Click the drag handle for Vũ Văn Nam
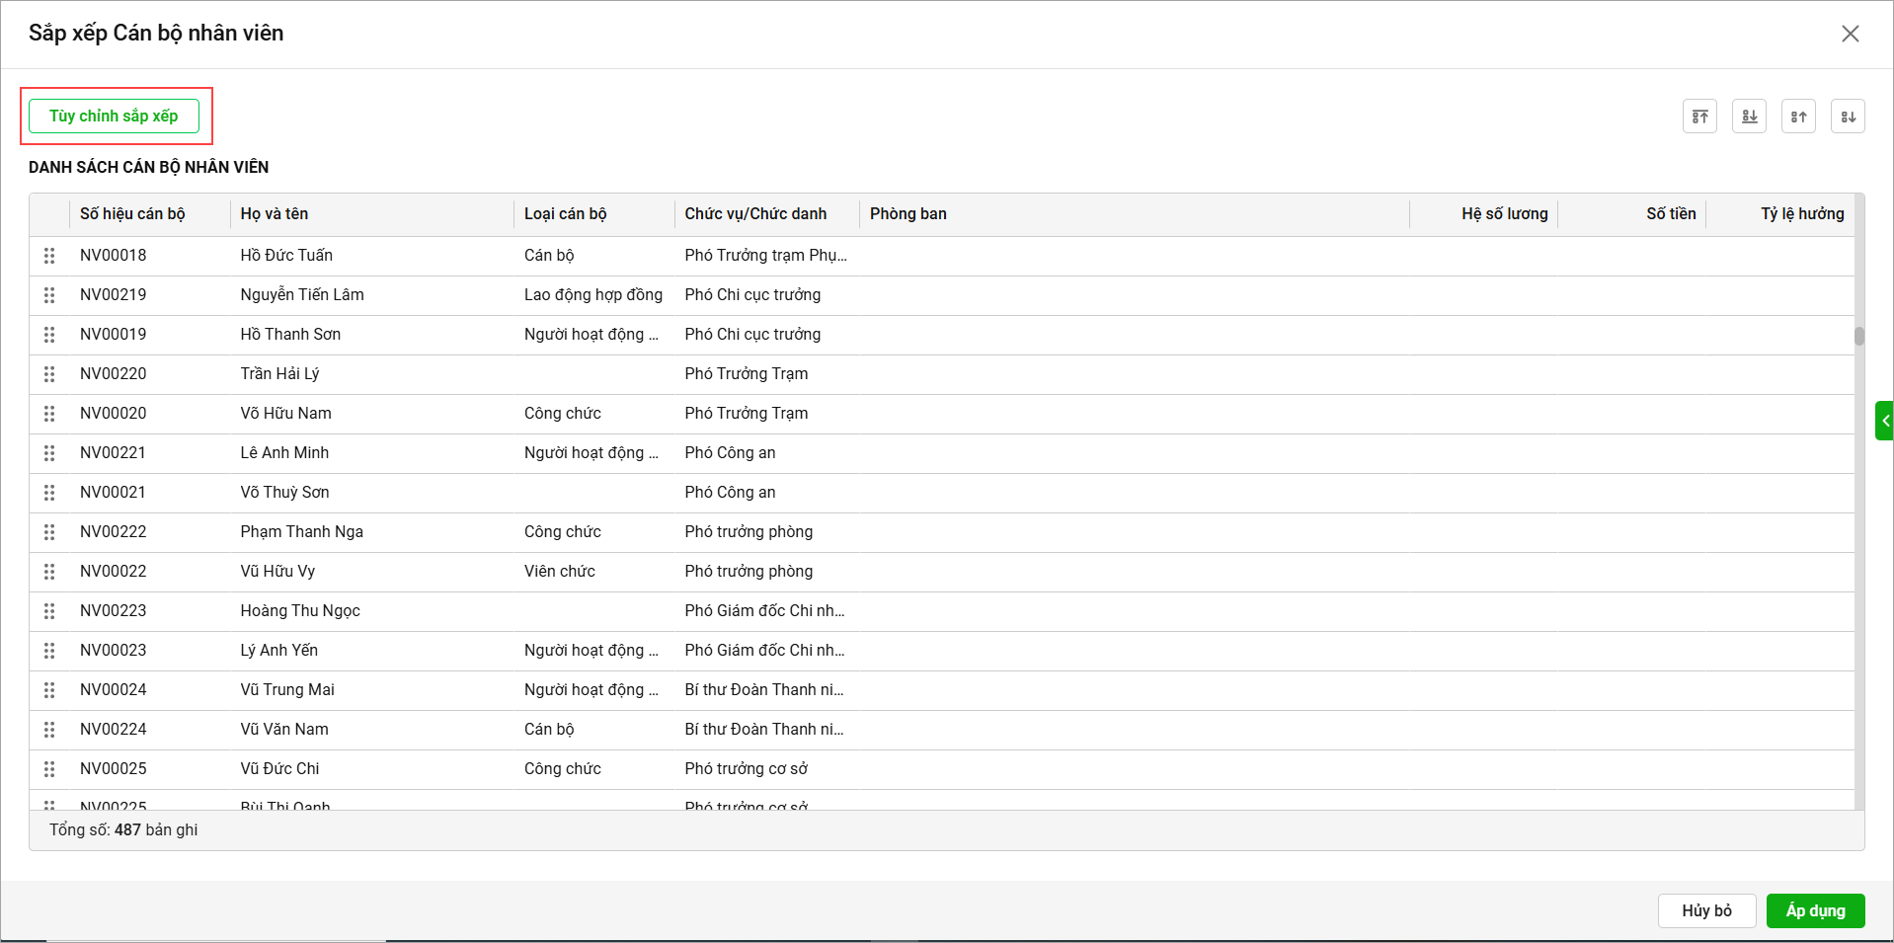 pos(49,730)
